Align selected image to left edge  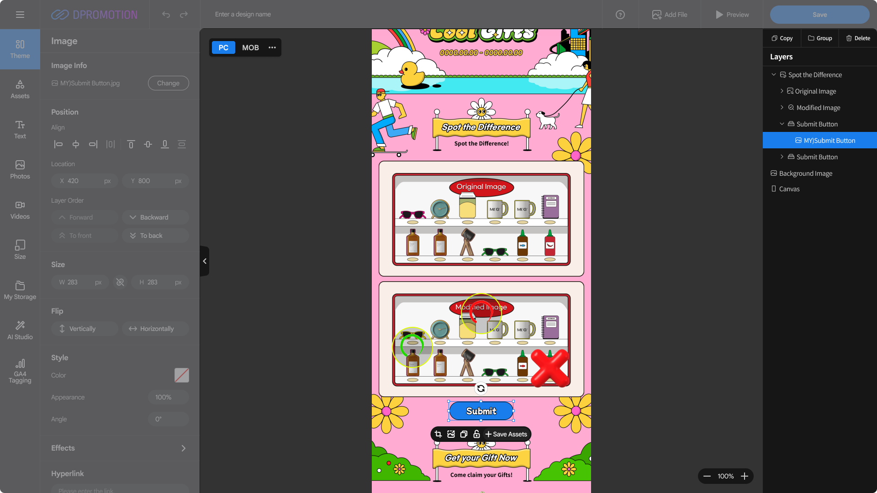pos(58,144)
